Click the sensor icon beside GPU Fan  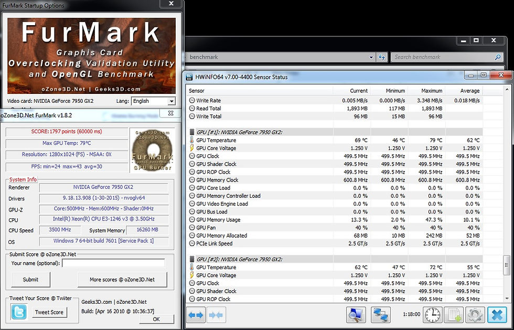tap(192, 227)
